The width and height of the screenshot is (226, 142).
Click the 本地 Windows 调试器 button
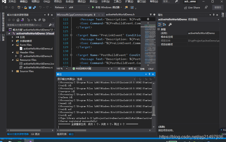[x=107, y=7]
